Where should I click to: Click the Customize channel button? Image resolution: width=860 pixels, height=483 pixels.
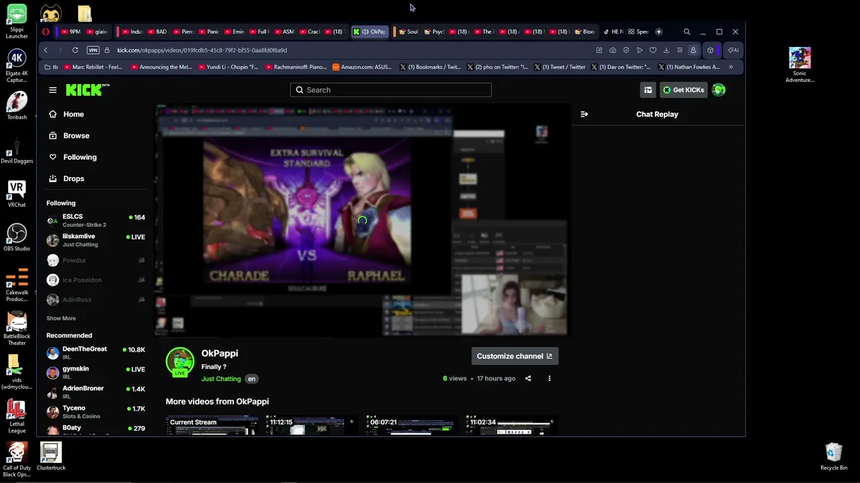pyautogui.click(x=515, y=356)
